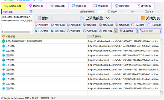The width and height of the screenshot is (164, 100).
Task: Open the 不限时间 dropdown
Action: pyautogui.click(x=128, y=31)
